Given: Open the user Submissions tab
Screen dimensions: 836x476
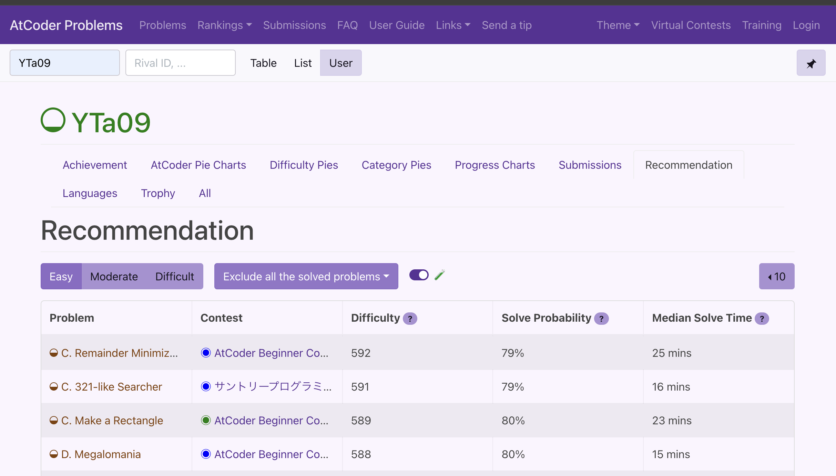Looking at the screenshot, I should [x=590, y=165].
